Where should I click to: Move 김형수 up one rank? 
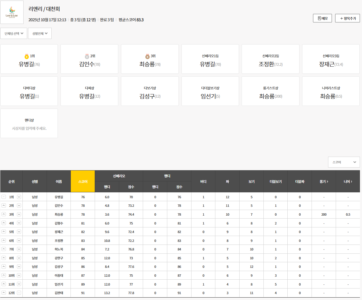tap(4, 223)
